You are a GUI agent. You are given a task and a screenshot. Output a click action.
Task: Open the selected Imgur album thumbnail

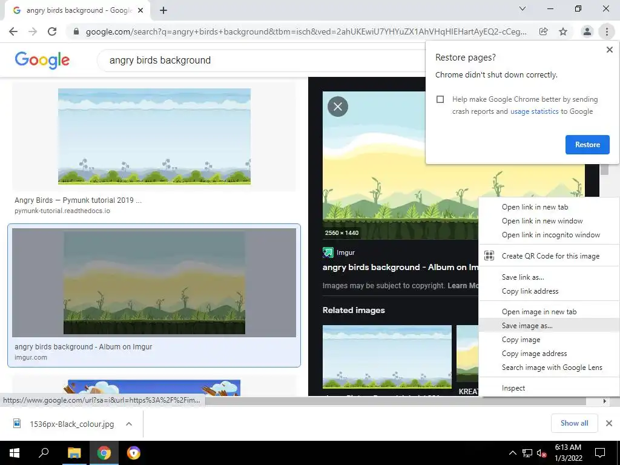154,283
